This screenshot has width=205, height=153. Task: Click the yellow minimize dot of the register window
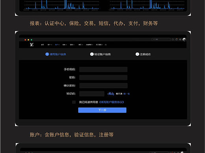[x=28, y=40]
